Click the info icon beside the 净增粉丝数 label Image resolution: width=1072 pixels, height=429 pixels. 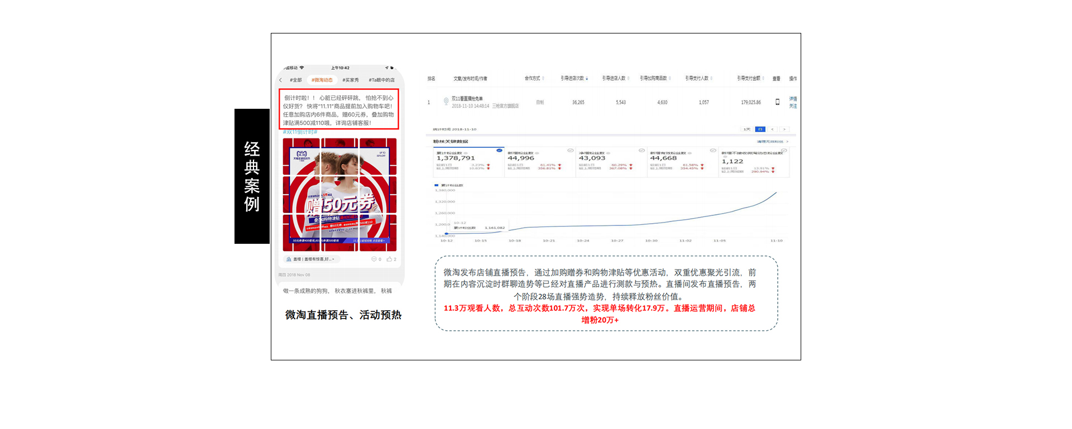tap(608, 153)
